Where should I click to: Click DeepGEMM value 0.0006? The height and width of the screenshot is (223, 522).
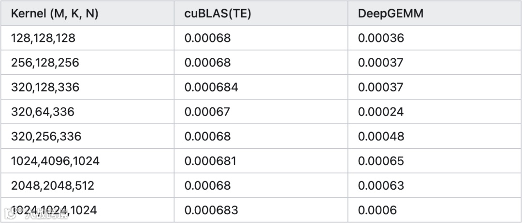click(377, 210)
